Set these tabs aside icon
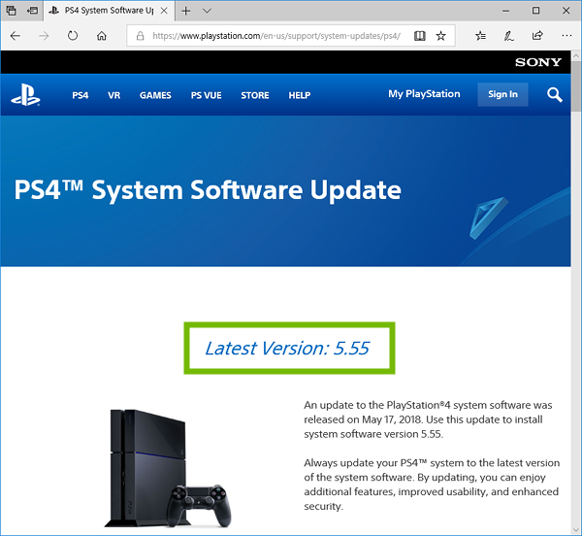The image size is (582, 536). (x=33, y=11)
